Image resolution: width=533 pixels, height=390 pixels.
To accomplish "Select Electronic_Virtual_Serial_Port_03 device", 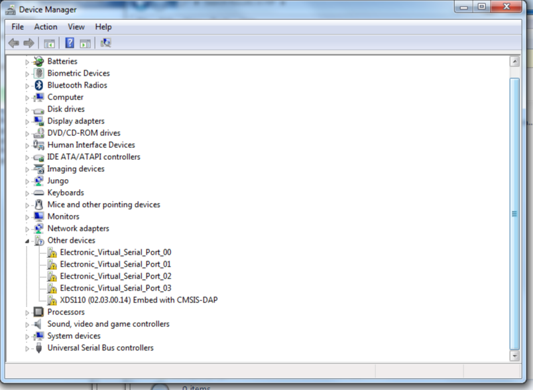I will (115, 288).
